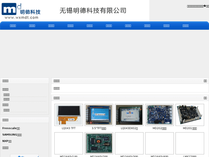Click the 无锡明德科技有限公司 header title
Viewport: 209px width, 157px height.
[93, 11]
